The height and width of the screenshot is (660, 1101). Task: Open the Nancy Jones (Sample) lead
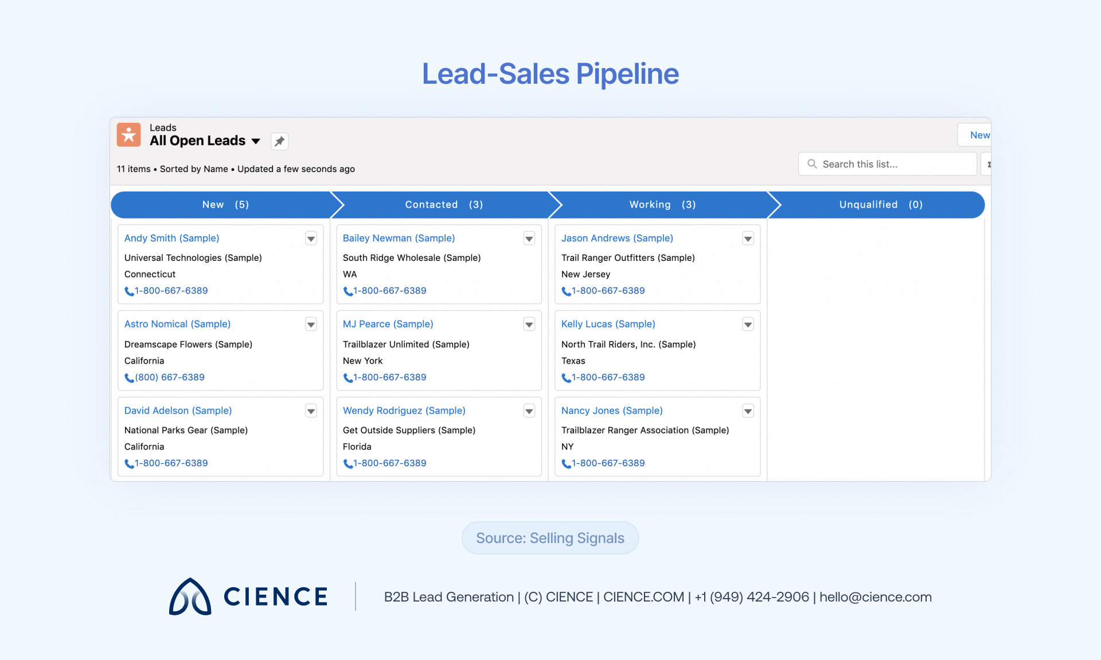[611, 411]
